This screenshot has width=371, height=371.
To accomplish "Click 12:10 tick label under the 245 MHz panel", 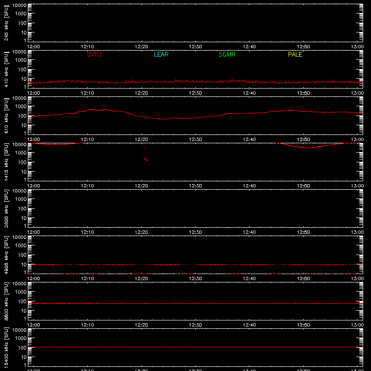I will tap(87, 47).
